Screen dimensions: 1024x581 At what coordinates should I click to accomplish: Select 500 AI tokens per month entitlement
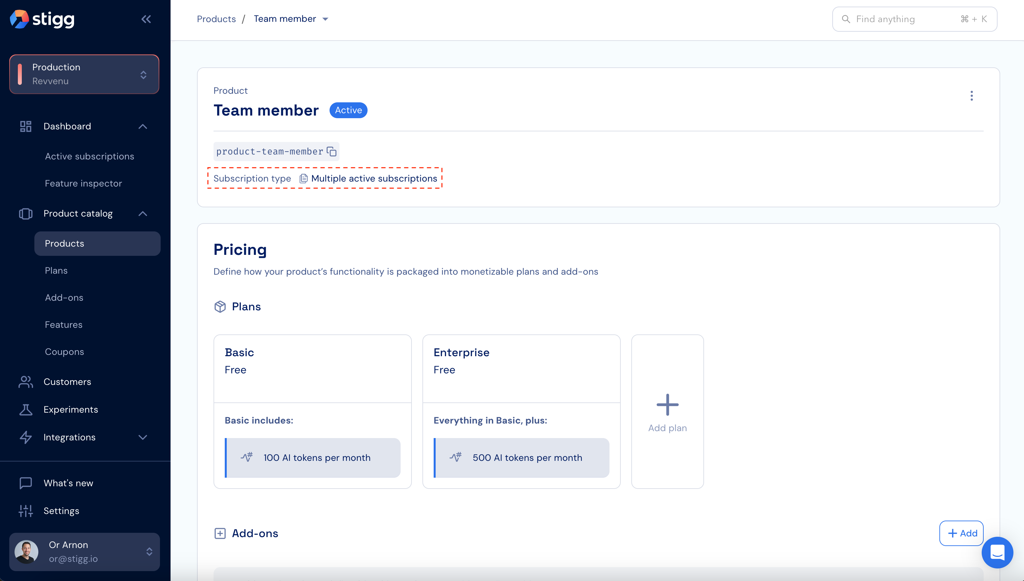[x=521, y=458]
